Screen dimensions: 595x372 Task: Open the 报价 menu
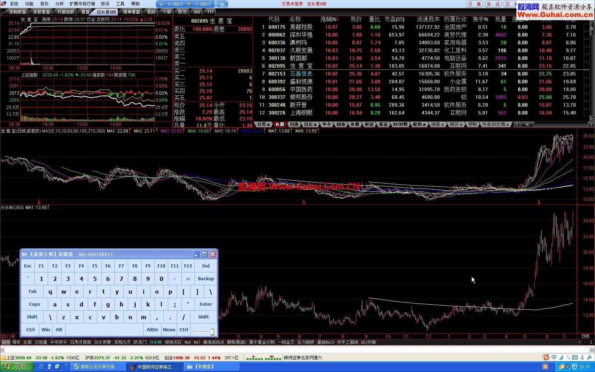tap(45, 4)
